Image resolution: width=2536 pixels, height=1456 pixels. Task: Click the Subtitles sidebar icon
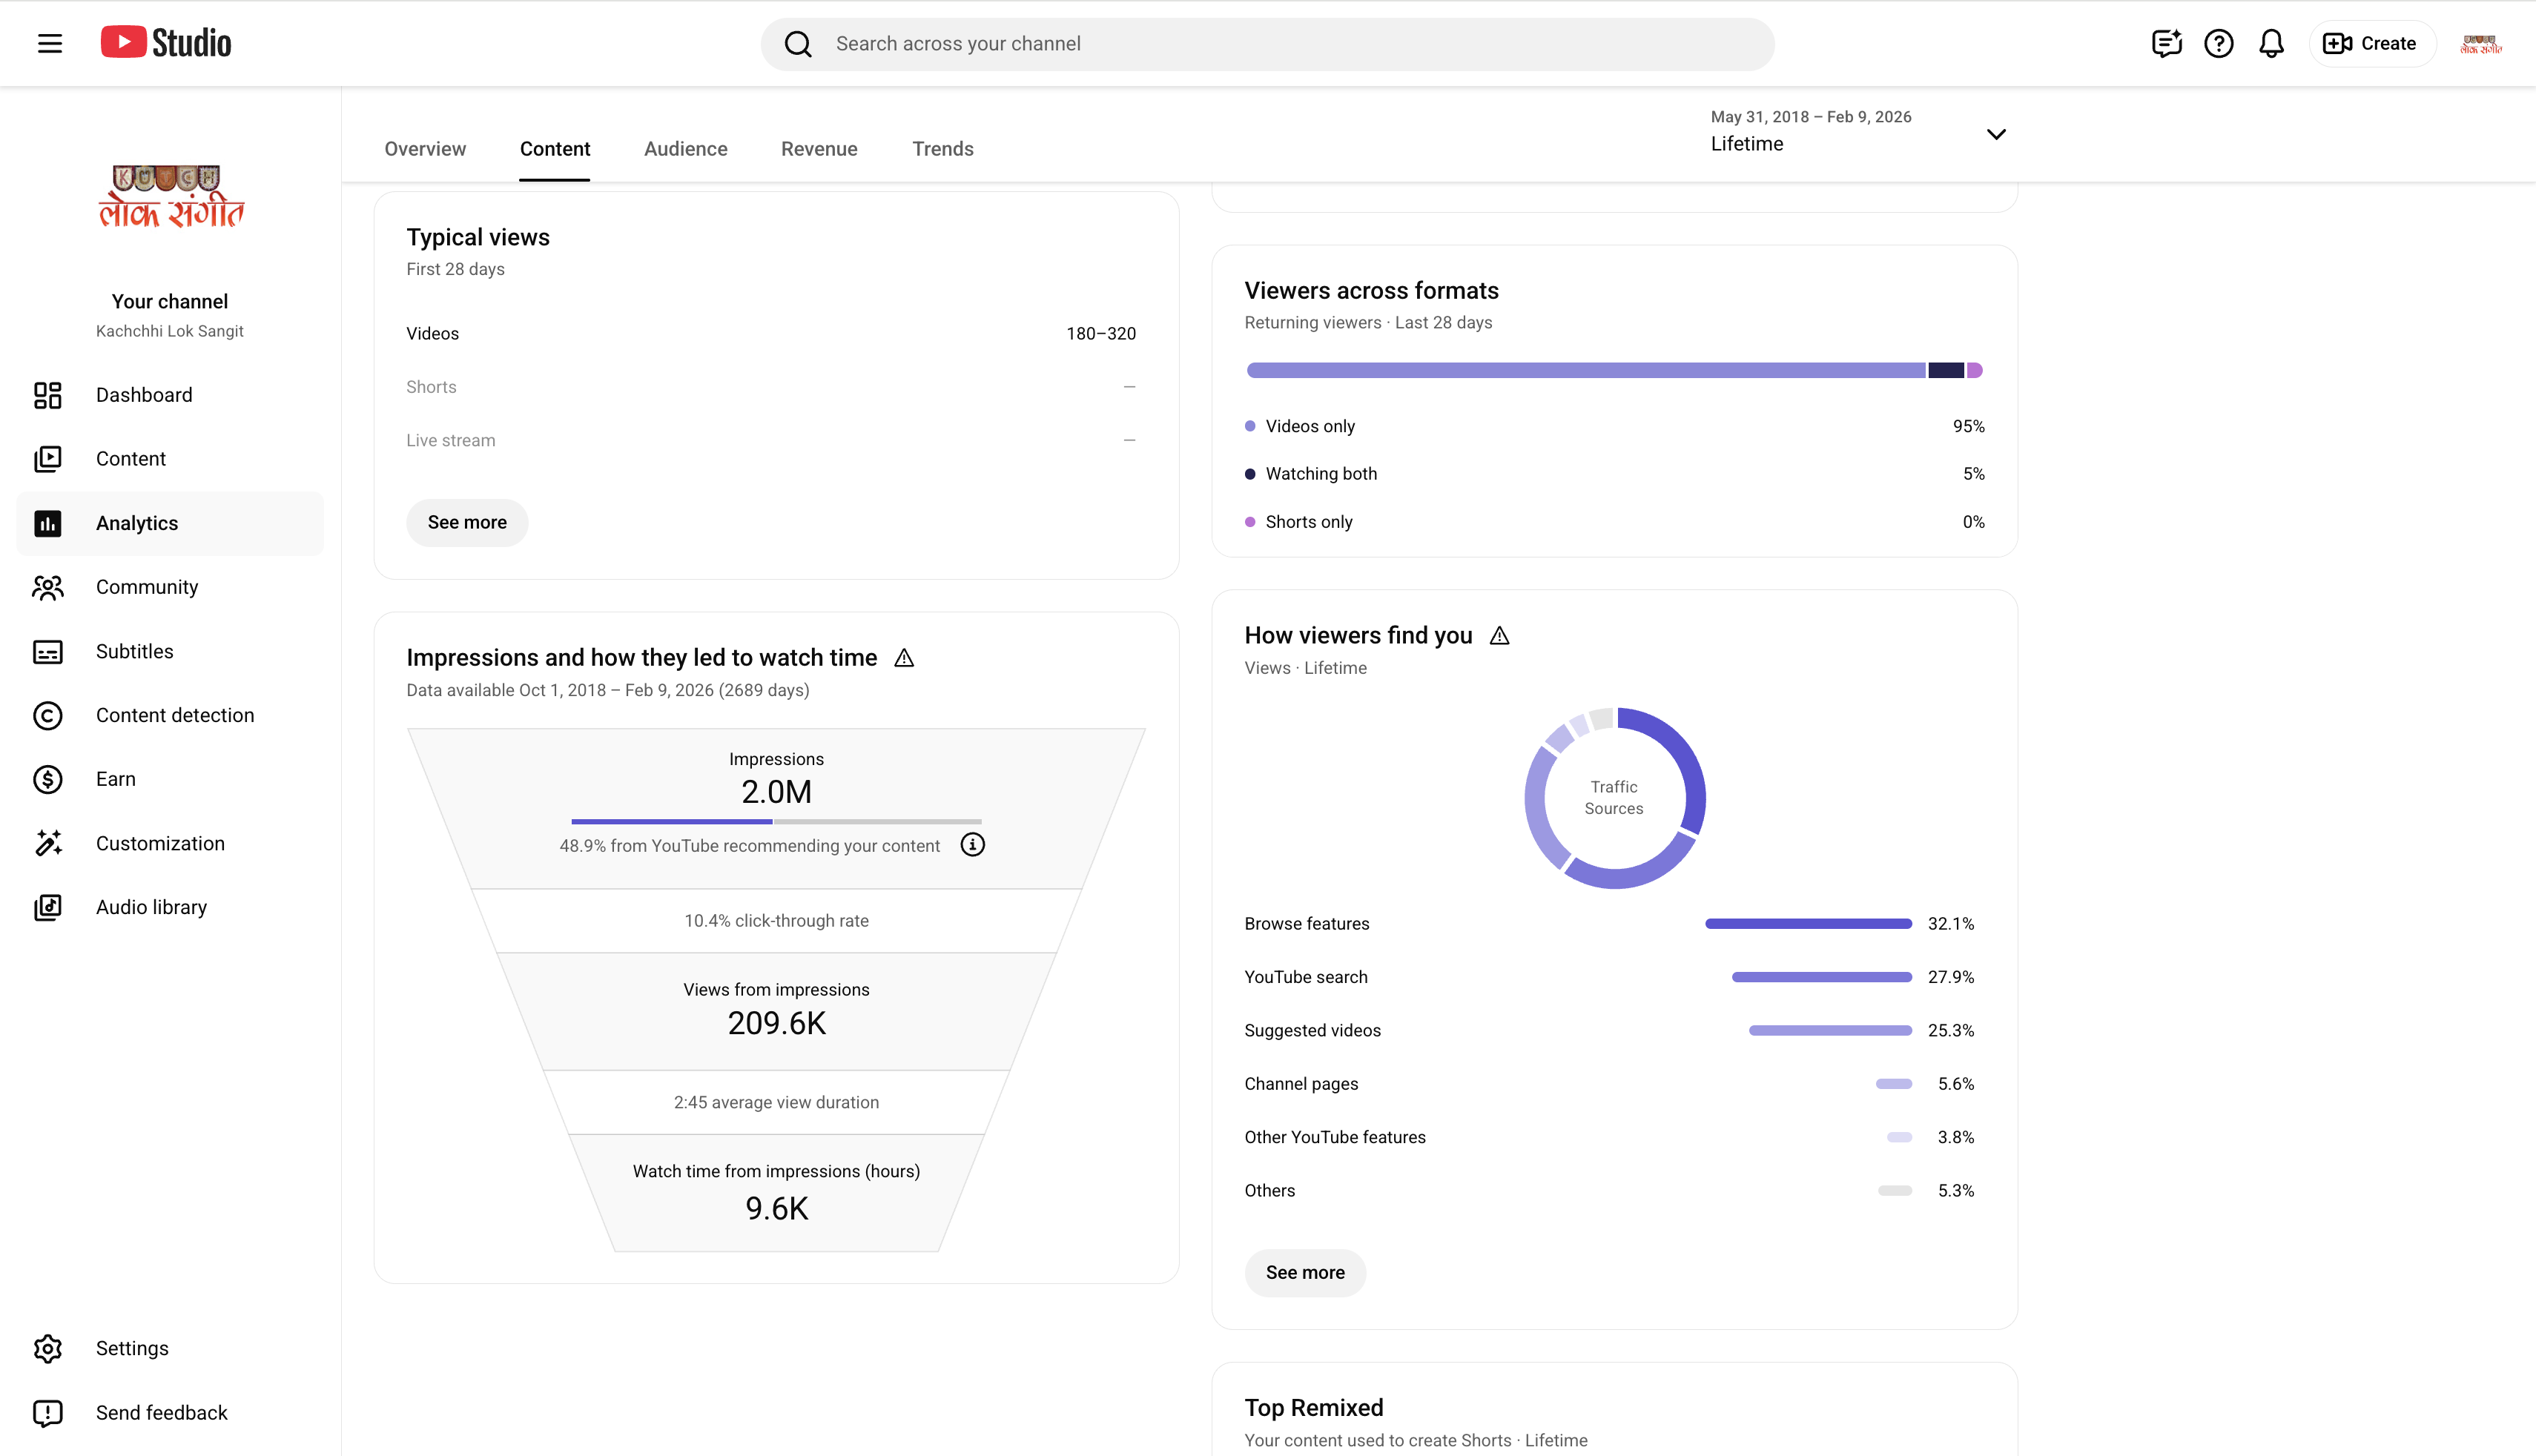coord(48,652)
